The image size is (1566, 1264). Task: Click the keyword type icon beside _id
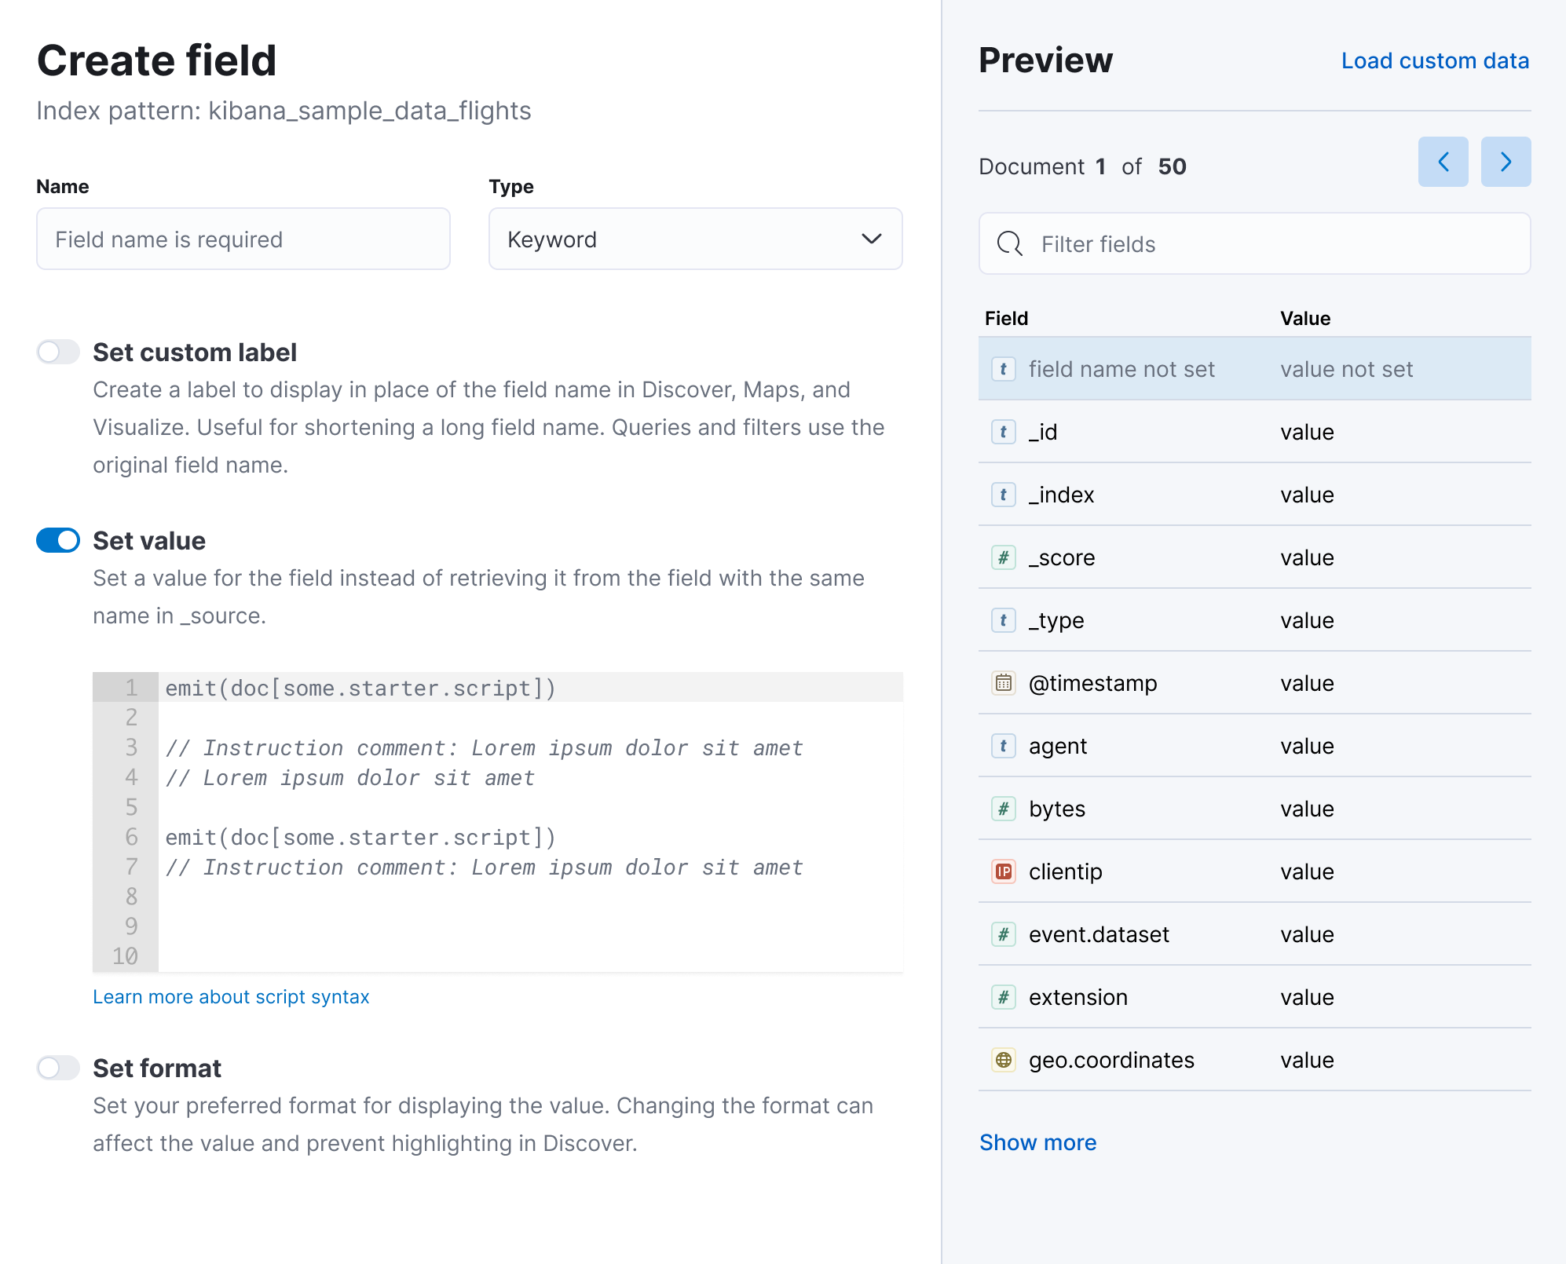click(1004, 431)
